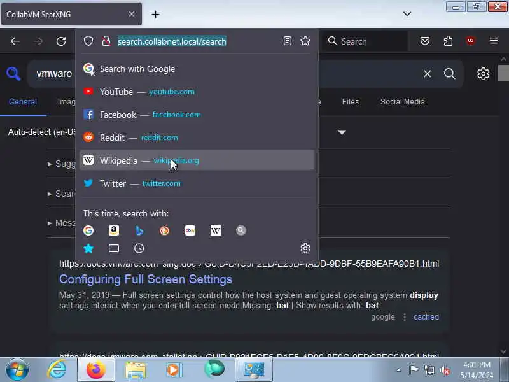Open the tracking protection shield icon
The image size is (509, 382).
[88, 41]
